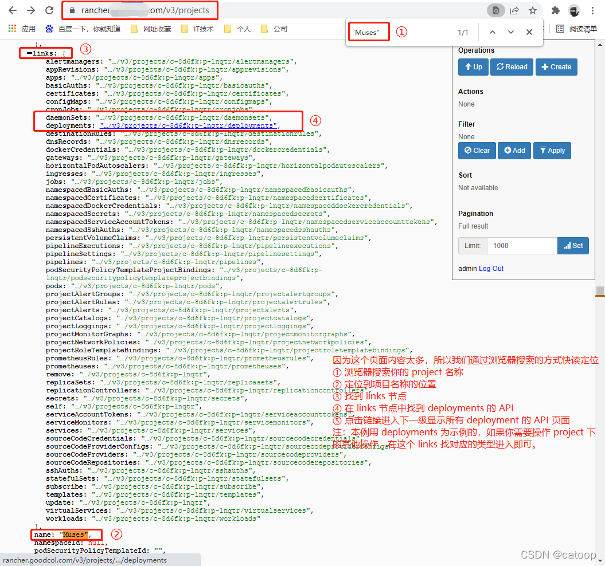
Task: Open the Chrome three-dot menu
Action: pos(592,10)
